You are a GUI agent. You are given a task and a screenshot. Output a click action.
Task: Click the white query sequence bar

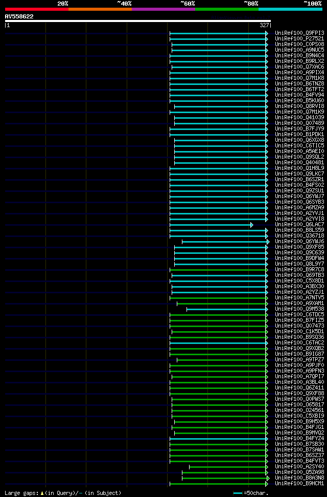tap(138, 21)
